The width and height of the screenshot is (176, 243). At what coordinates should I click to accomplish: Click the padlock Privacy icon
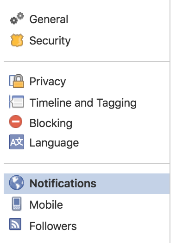click(x=17, y=81)
